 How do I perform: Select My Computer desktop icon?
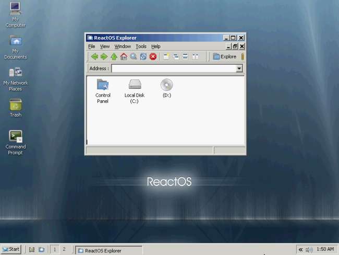point(15,15)
